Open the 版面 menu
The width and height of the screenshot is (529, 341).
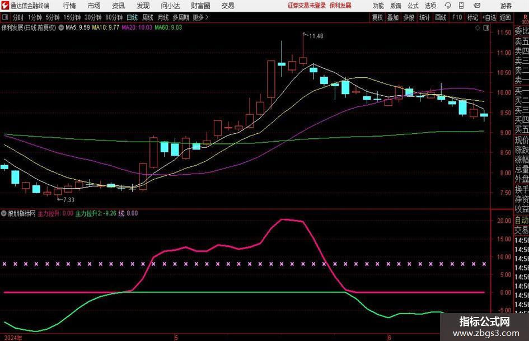396,6
